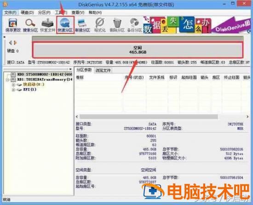Click the right arrow of horizontal scrollbar
This screenshot has height=205, width=253.
click(247, 117)
